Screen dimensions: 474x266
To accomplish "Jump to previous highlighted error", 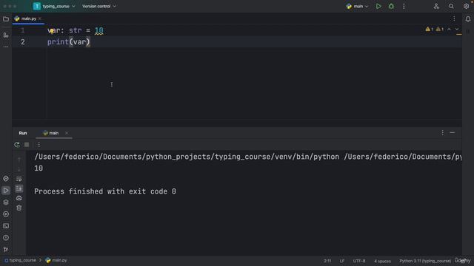I will 449,30.
